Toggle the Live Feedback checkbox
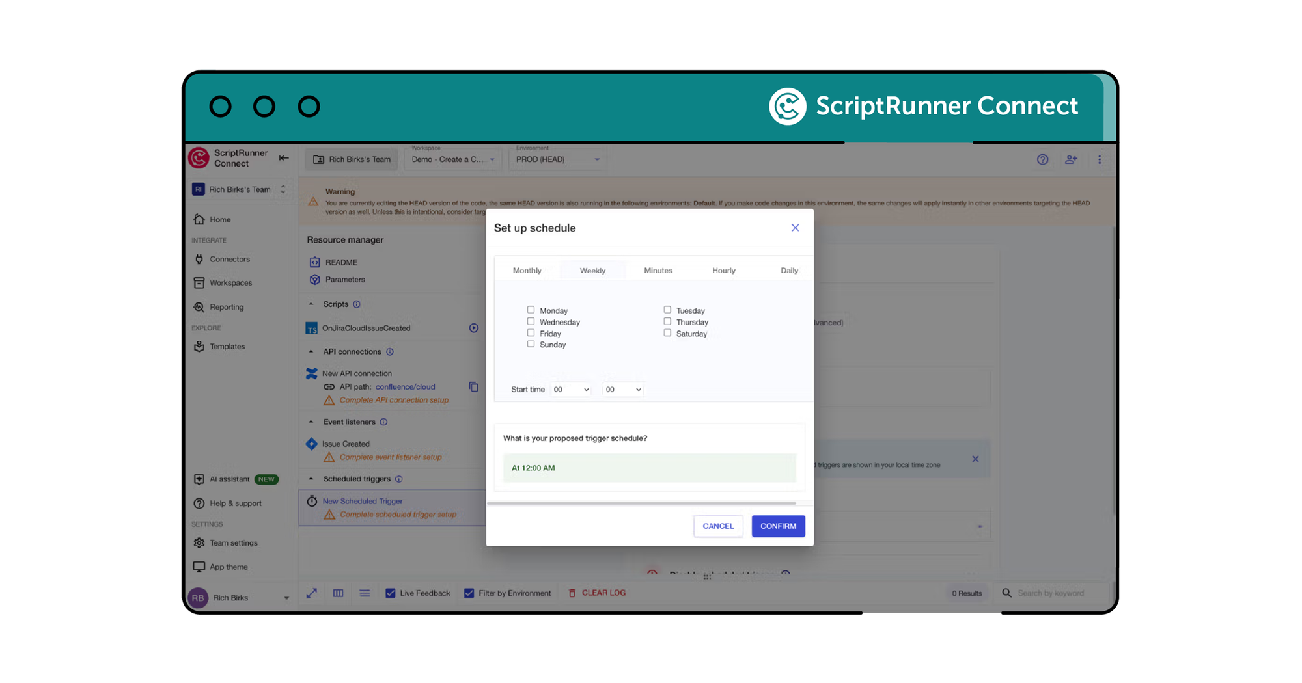The height and width of the screenshot is (683, 1302). coord(391,593)
